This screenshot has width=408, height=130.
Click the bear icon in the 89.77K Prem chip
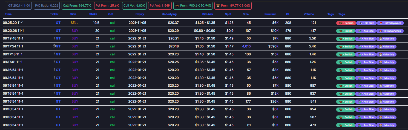click(218, 5)
